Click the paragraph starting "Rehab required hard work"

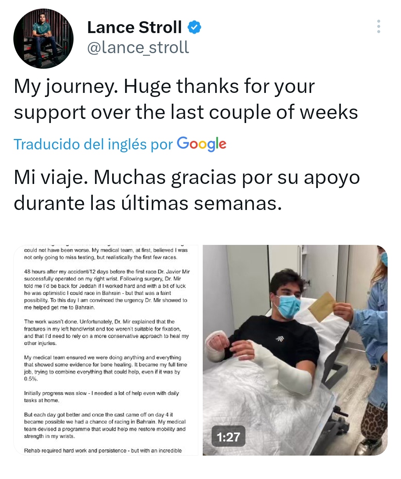pos(103,450)
